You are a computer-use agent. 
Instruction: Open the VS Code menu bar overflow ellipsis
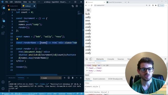point(39,2)
